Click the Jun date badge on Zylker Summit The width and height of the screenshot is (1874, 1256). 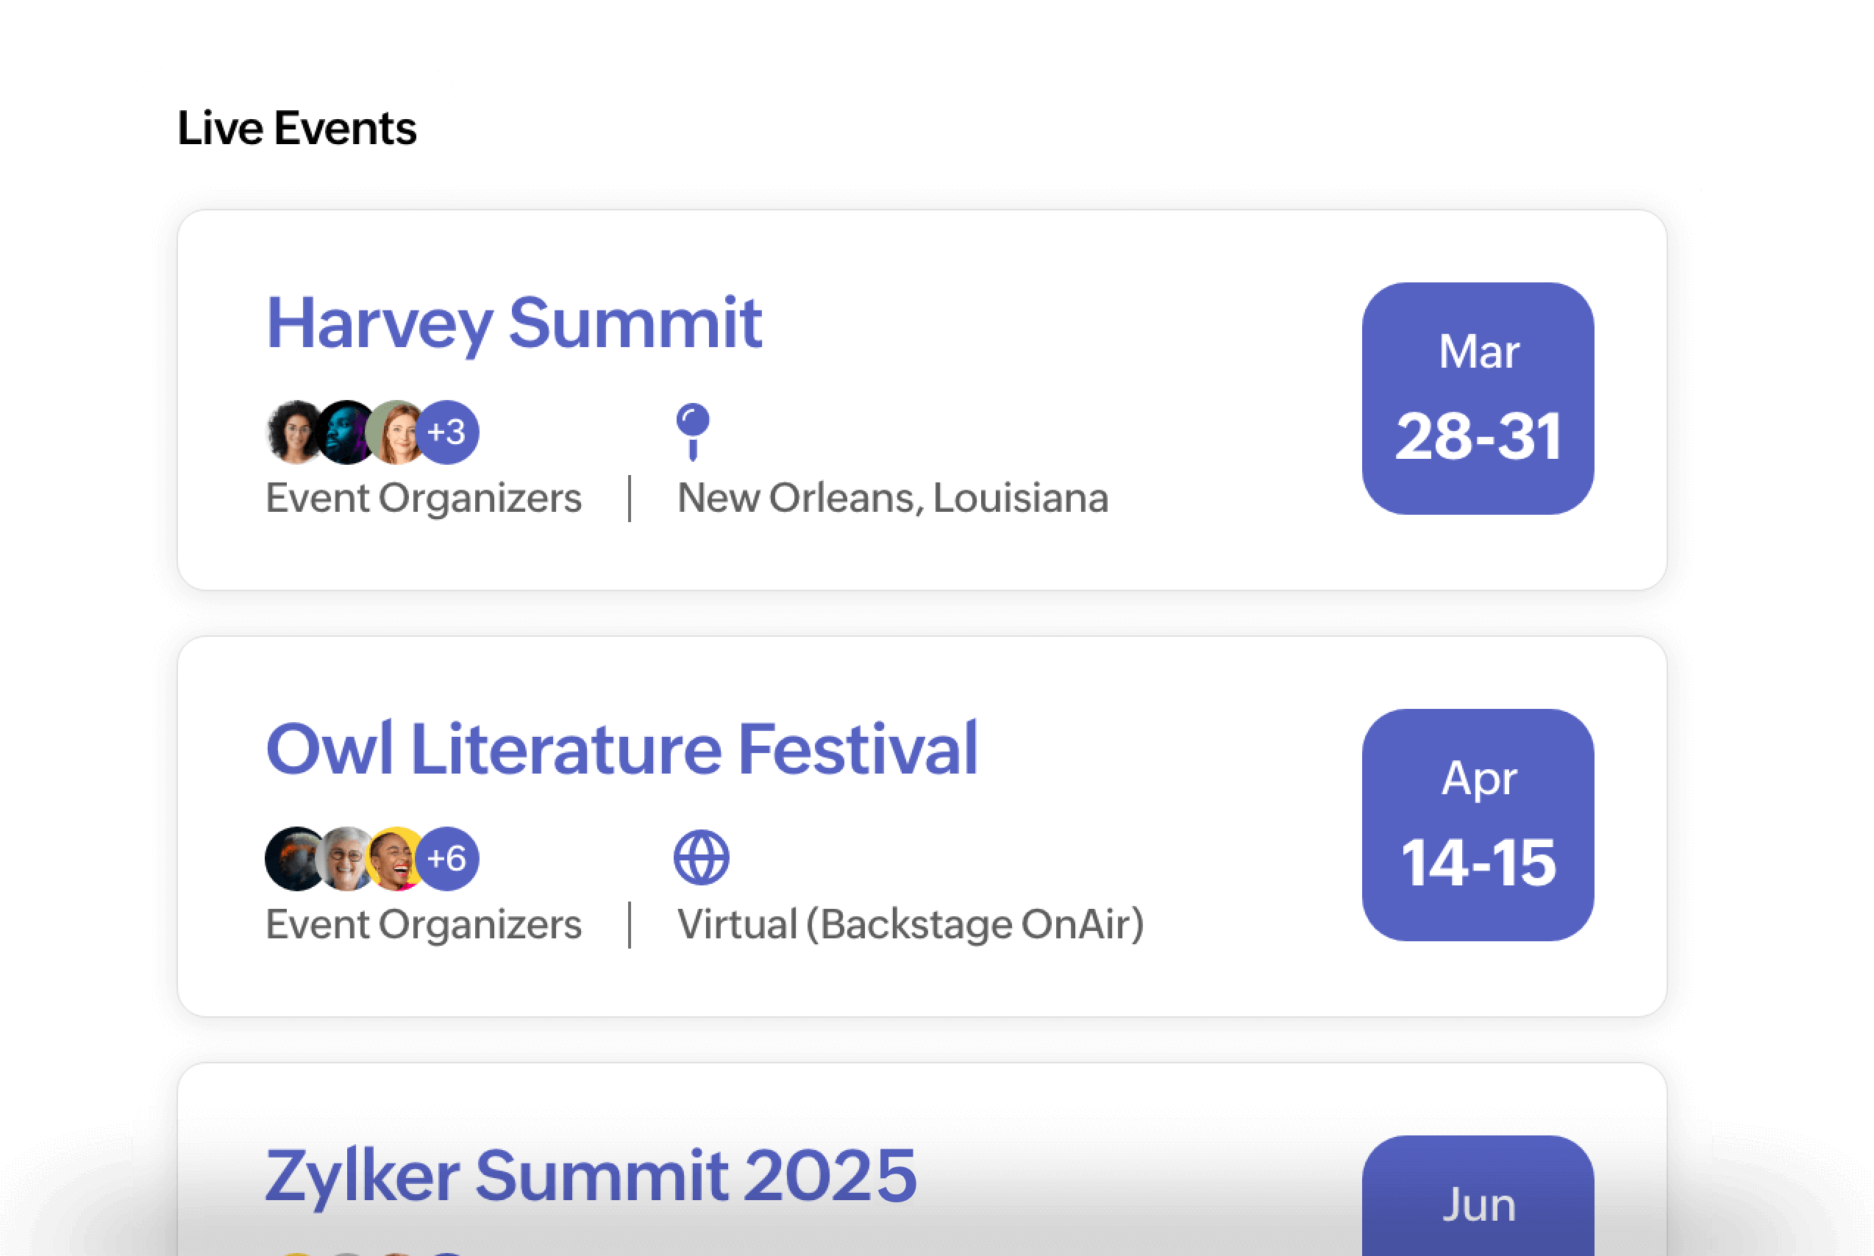1478,1195
